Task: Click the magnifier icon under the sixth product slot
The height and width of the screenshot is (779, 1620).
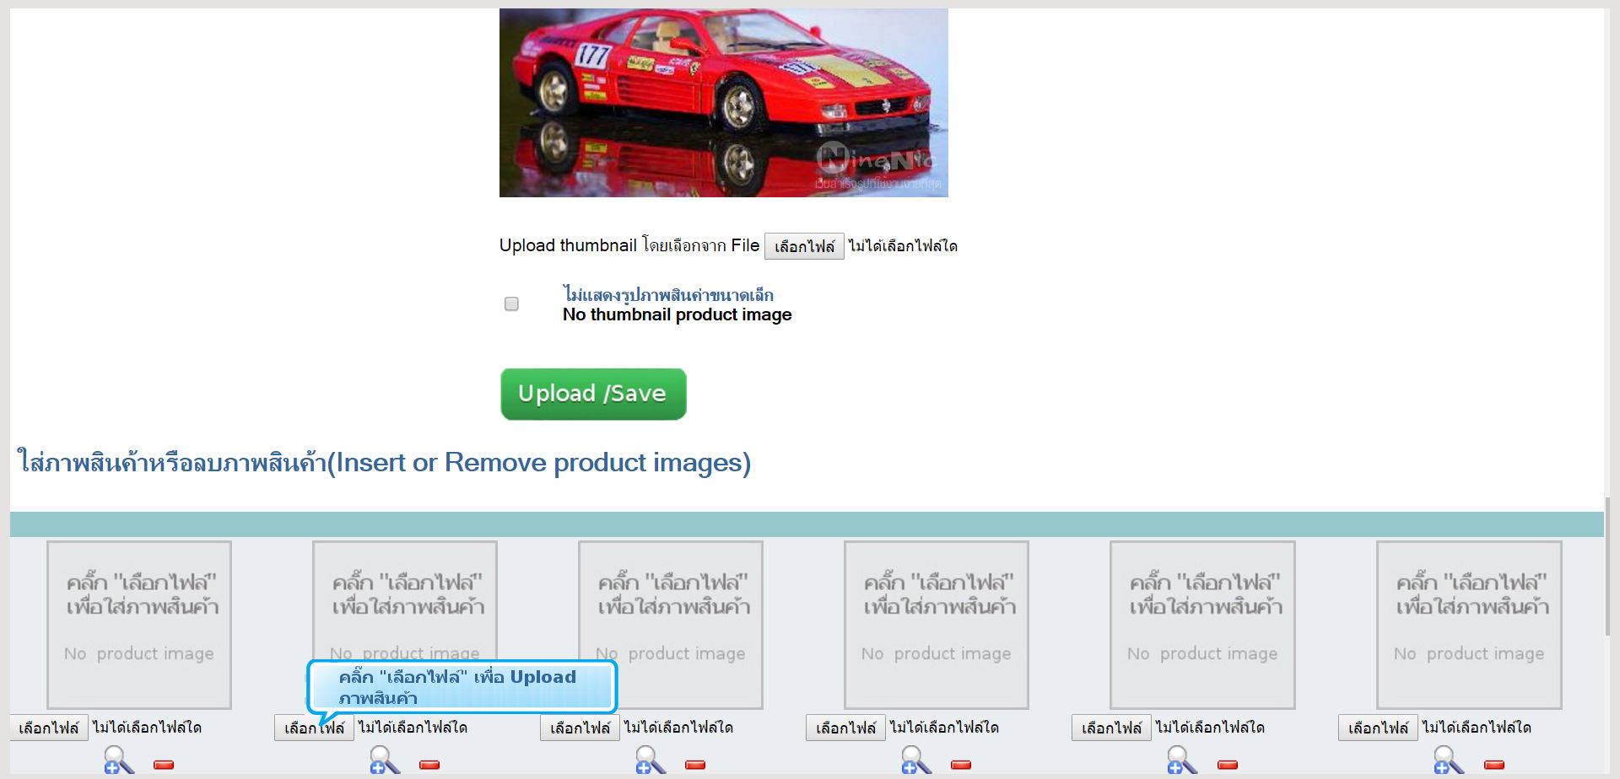Action: click(x=1449, y=760)
